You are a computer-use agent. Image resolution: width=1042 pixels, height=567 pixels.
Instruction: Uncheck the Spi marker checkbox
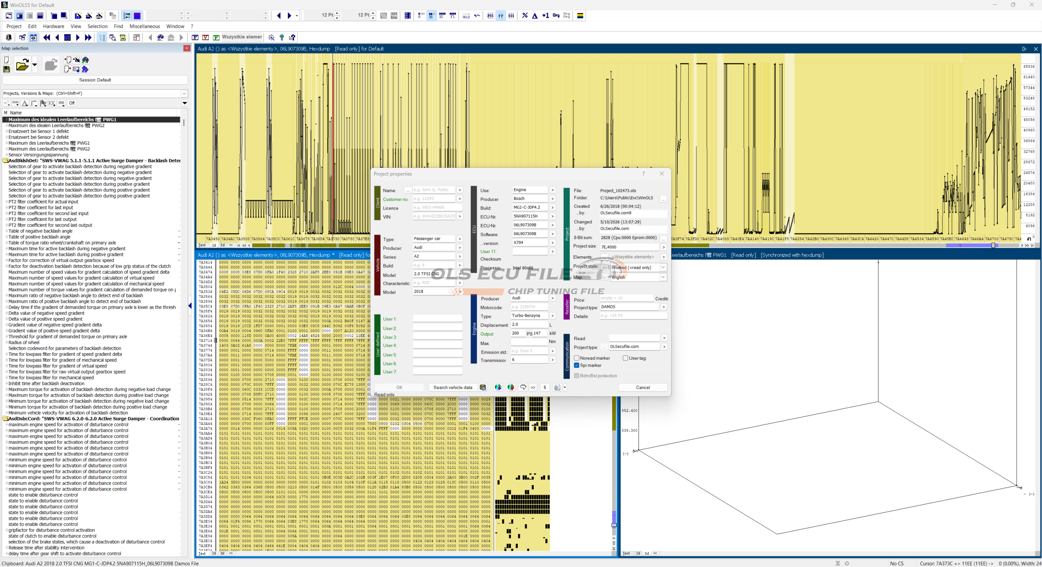(x=576, y=365)
